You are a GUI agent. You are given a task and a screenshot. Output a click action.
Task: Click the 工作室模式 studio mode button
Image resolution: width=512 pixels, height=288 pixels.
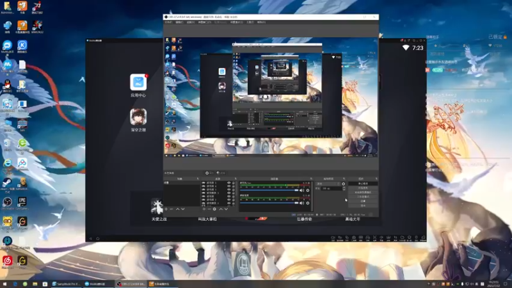tap(363, 197)
